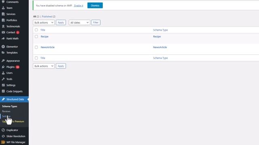Click the Slider Revolution refresh icon
The width and height of the screenshot is (259, 145).
point(3,136)
